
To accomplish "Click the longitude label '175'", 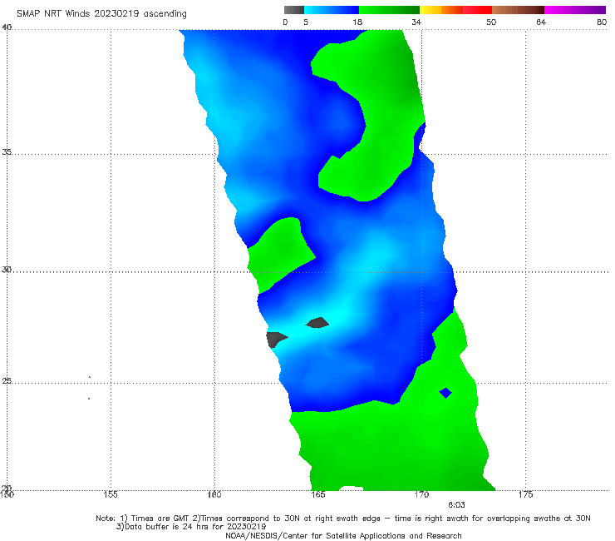I will pyautogui.click(x=525, y=494).
